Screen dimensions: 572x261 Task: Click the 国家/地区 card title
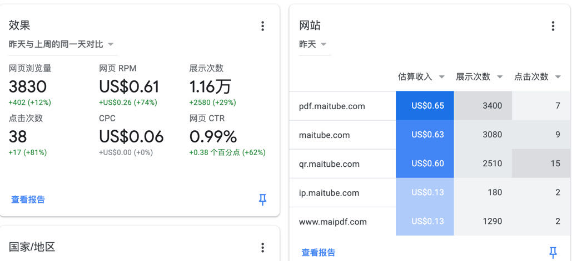(x=32, y=248)
